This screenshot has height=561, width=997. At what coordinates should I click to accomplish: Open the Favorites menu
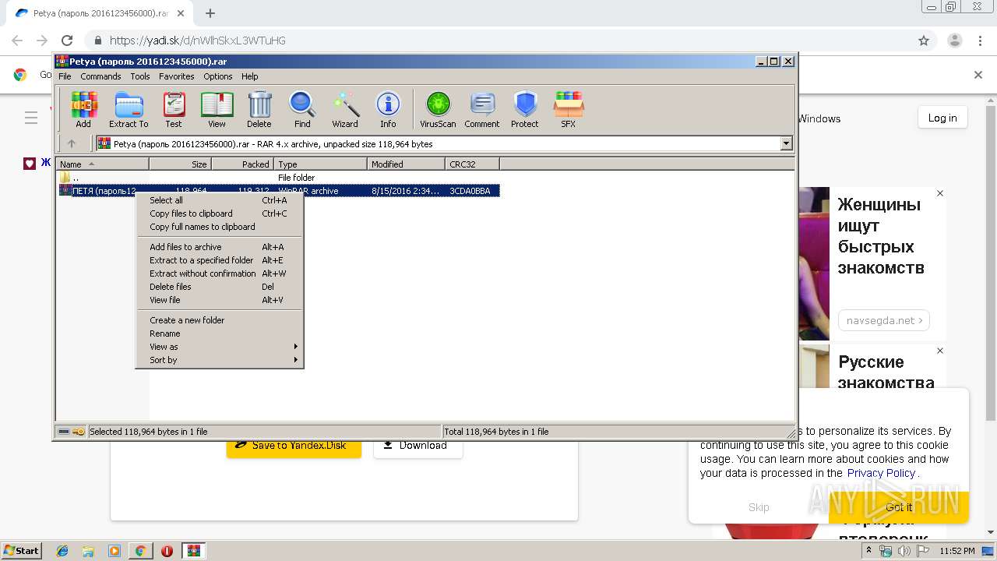tap(177, 76)
